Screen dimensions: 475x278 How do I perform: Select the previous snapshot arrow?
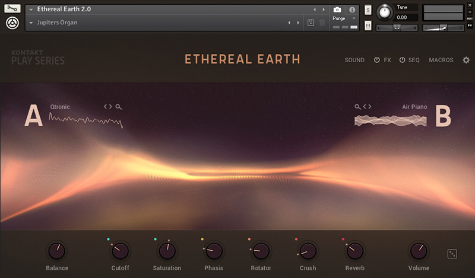[289, 23]
